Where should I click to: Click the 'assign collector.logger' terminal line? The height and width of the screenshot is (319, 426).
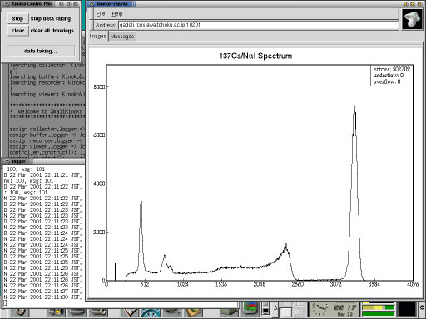point(47,130)
